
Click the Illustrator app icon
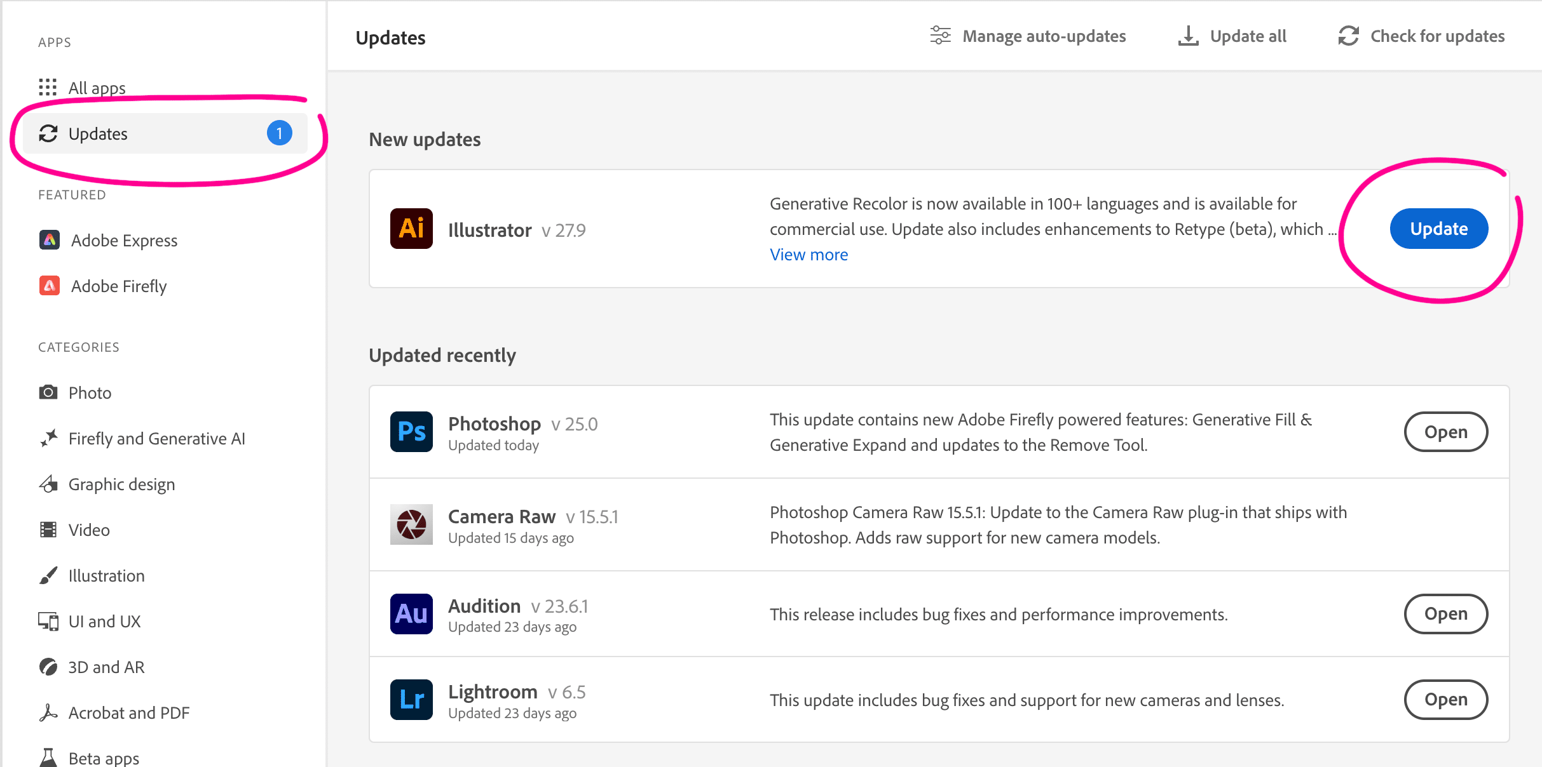tap(411, 229)
